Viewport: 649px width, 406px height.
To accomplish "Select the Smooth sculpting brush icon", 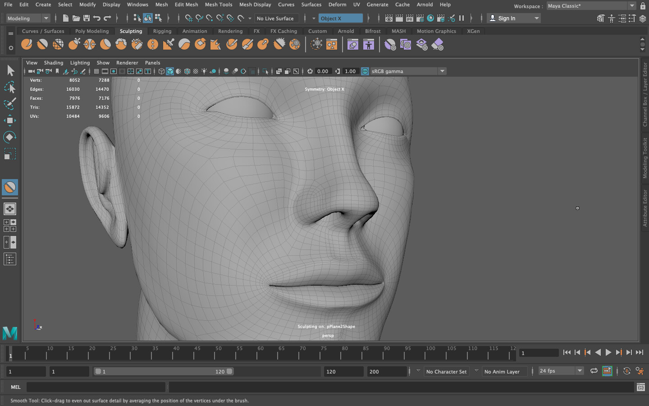I will tap(42, 44).
